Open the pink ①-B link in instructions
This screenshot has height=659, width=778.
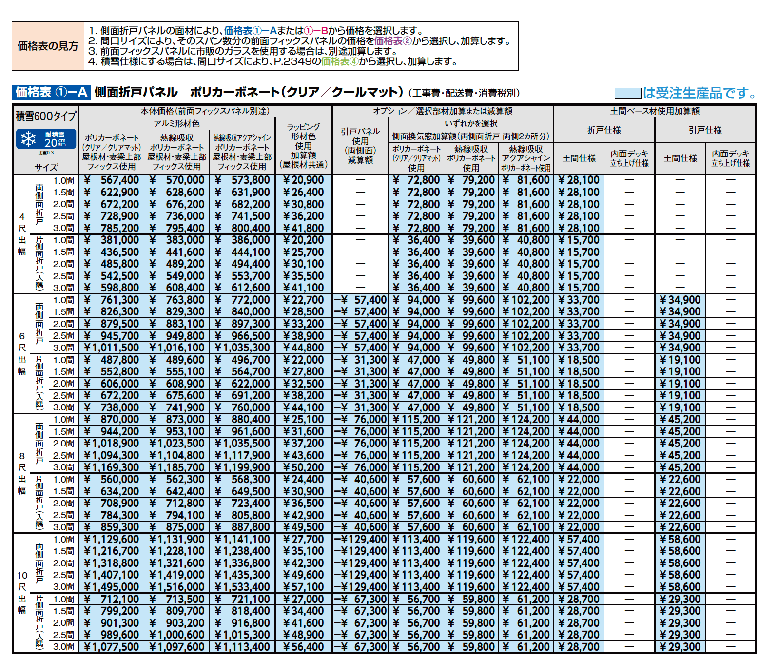pos(315,31)
